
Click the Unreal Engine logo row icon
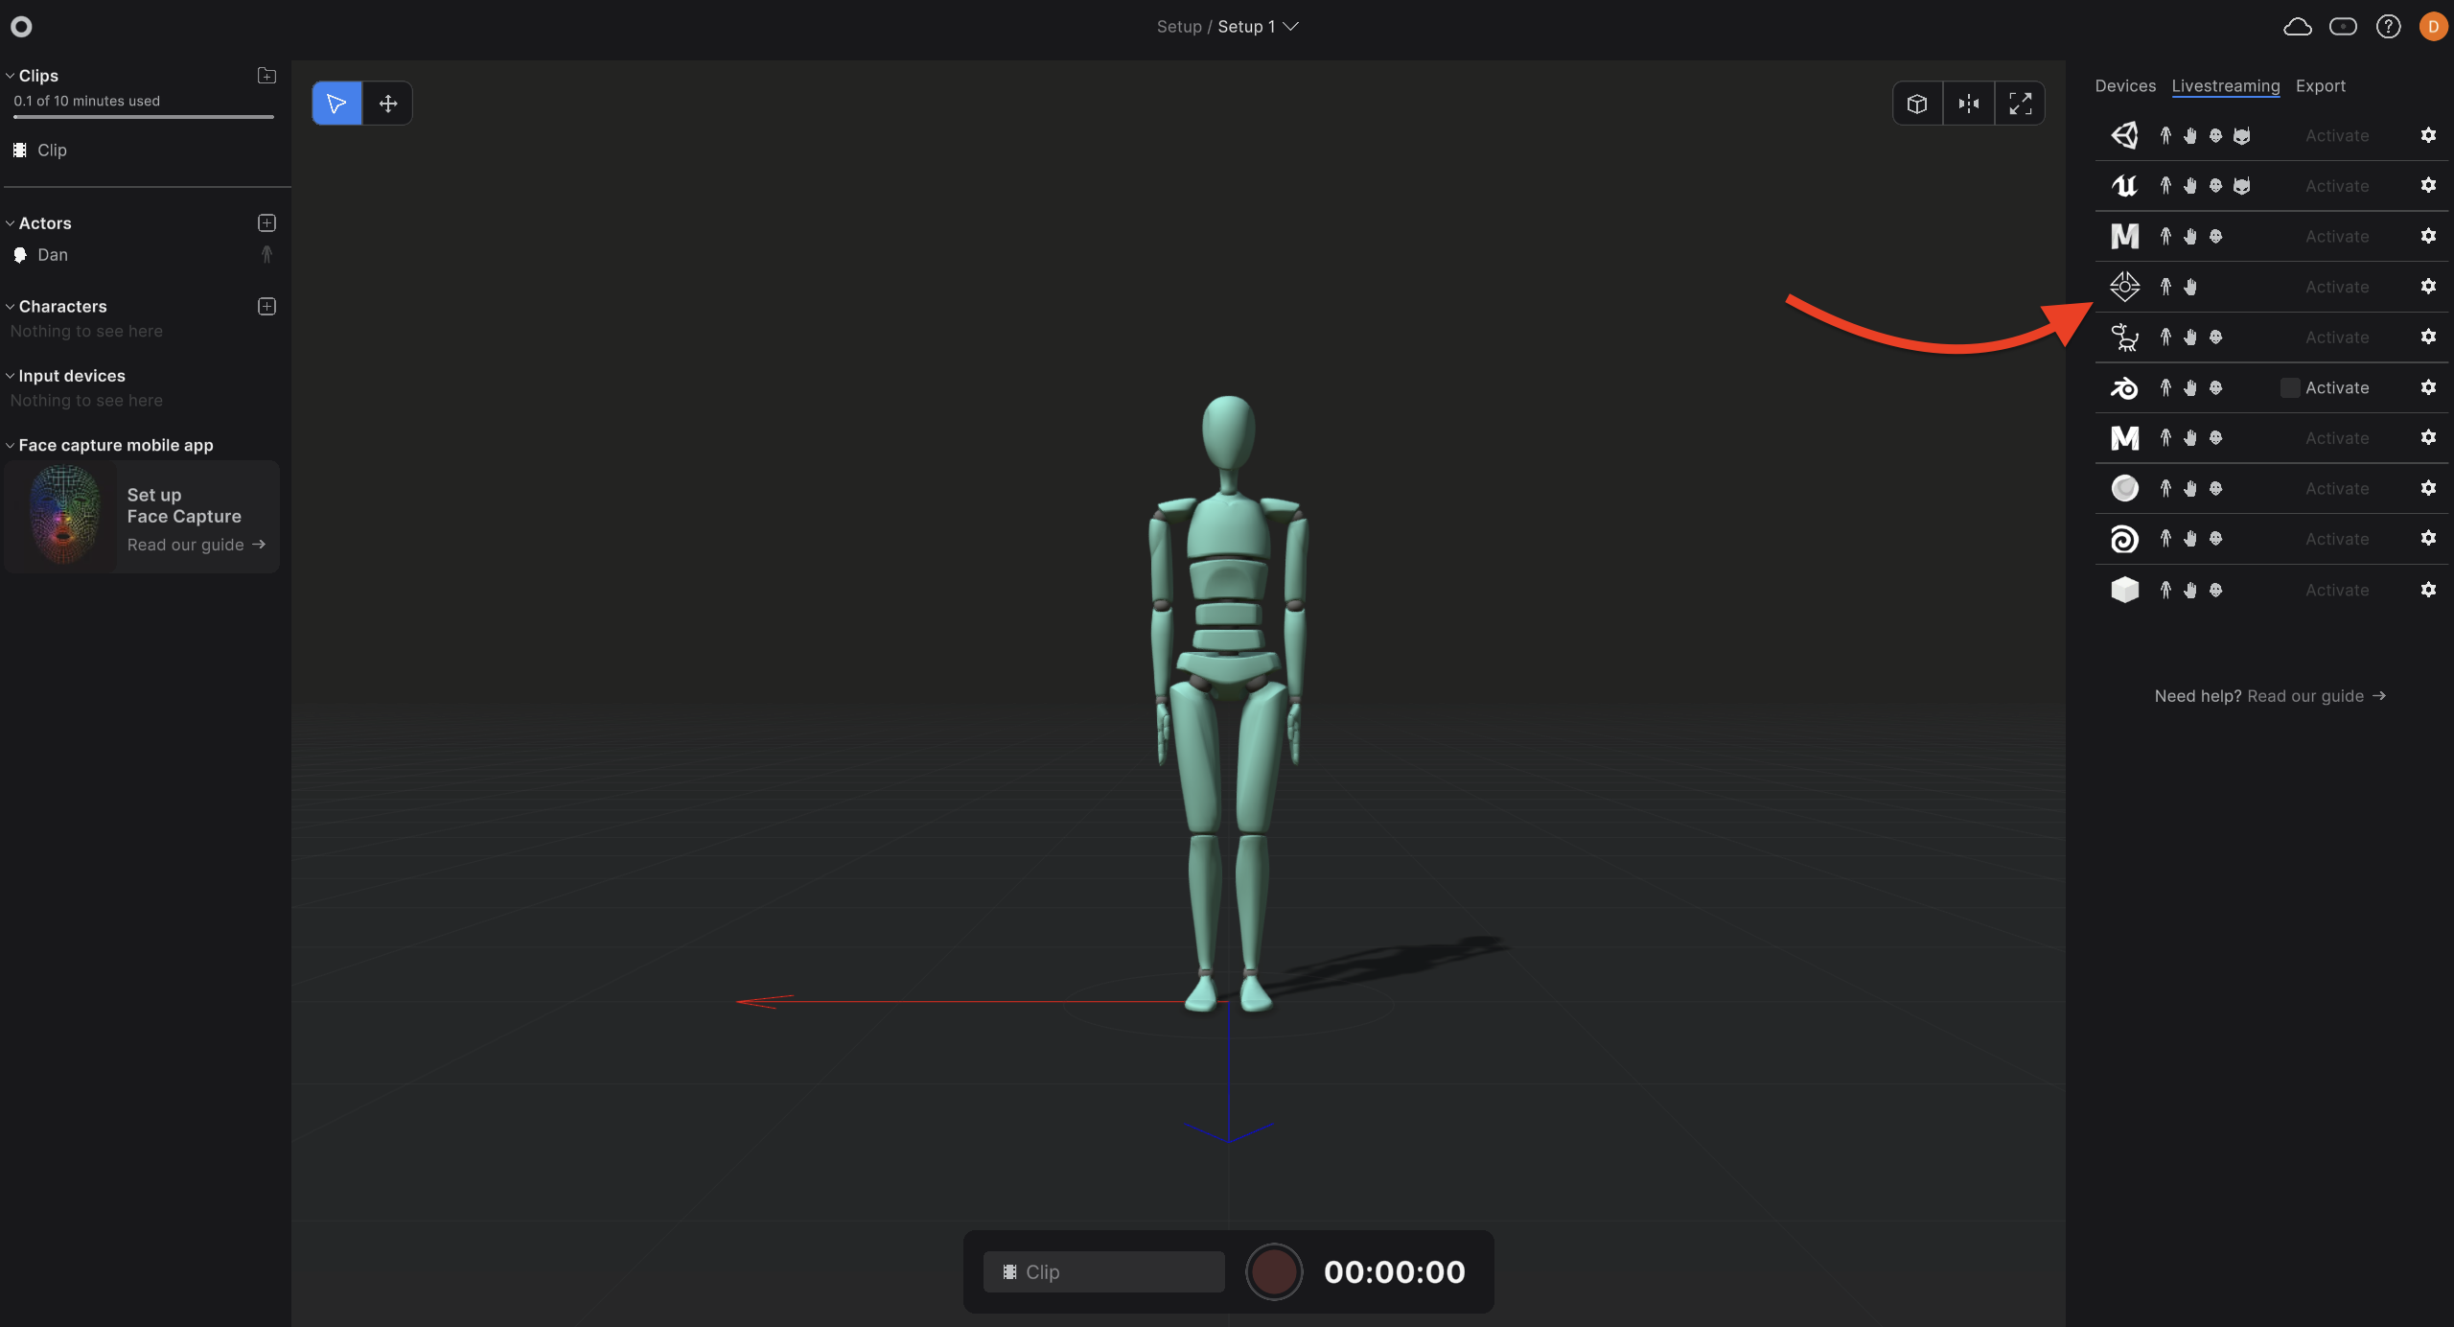click(x=2124, y=185)
